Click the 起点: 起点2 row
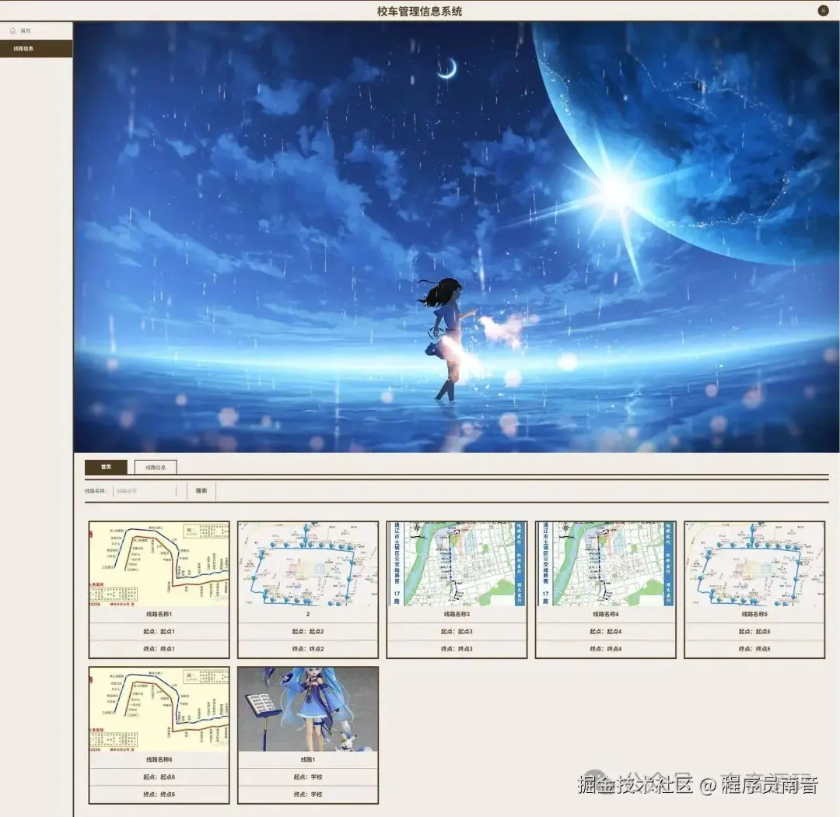This screenshot has width=840, height=817. coord(308,632)
